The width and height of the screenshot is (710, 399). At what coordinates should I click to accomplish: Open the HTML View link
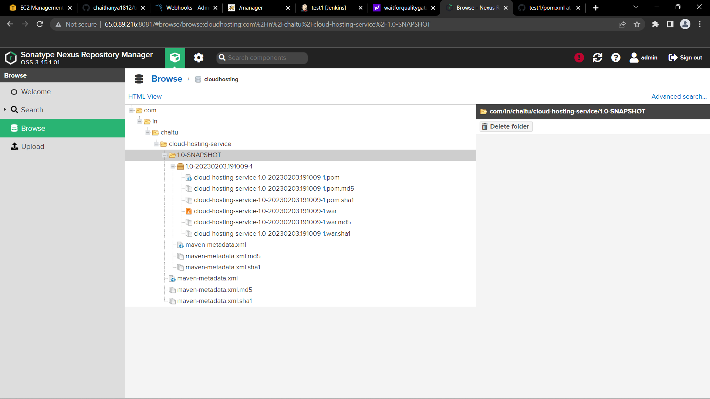(145, 96)
